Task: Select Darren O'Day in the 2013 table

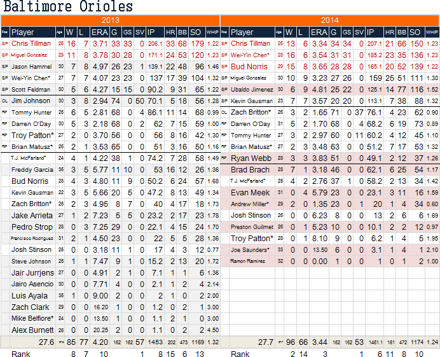Action: [x=31, y=124]
